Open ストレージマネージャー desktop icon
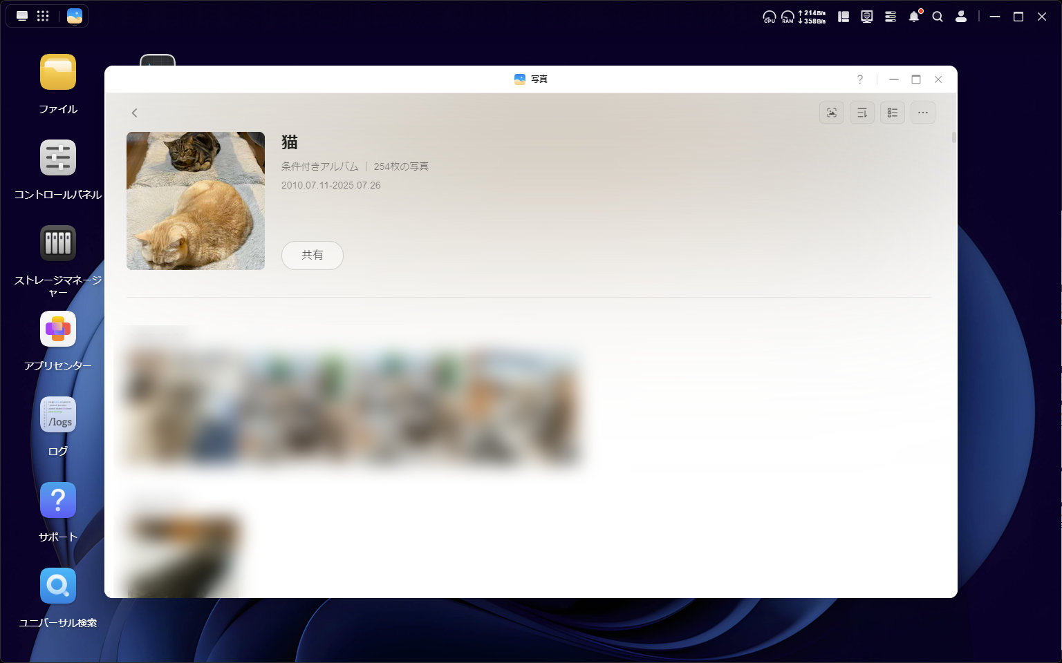 tap(58, 243)
